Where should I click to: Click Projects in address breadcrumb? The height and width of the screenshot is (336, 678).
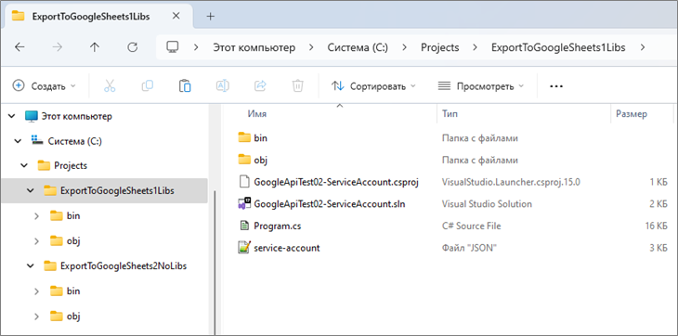[439, 47]
